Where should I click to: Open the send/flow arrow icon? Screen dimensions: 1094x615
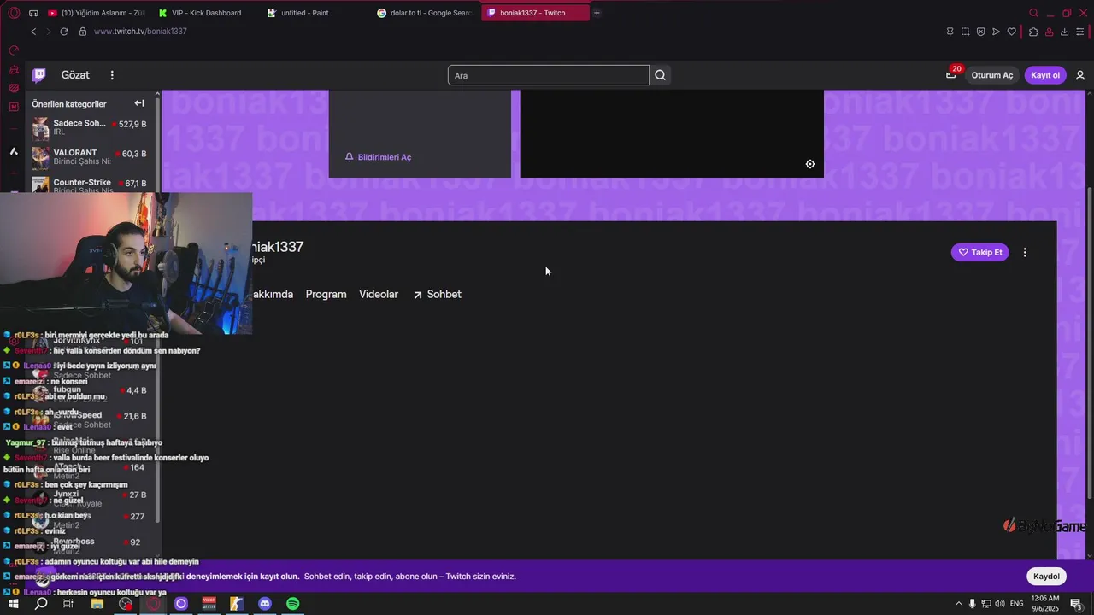pos(996,32)
